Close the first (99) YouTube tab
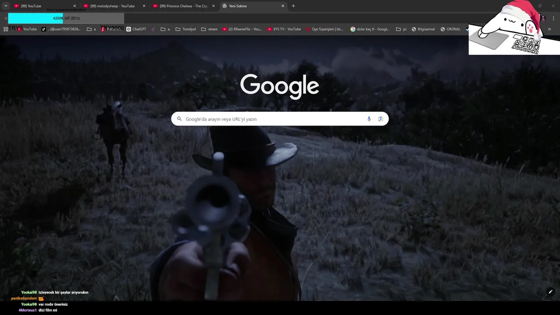Image resolution: width=560 pixels, height=315 pixels. coord(74,6)
